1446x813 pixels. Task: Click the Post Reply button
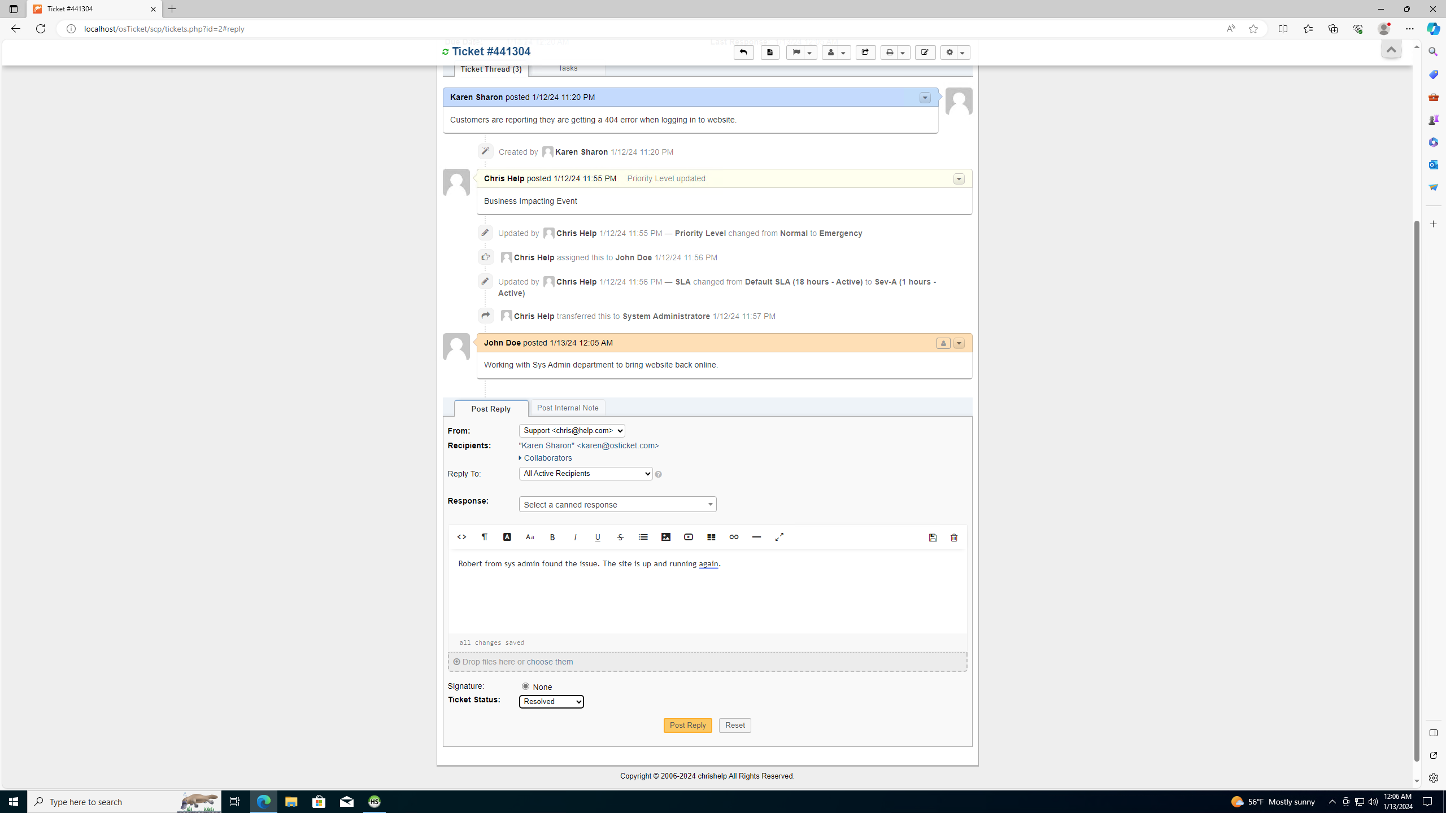point(687,725)
